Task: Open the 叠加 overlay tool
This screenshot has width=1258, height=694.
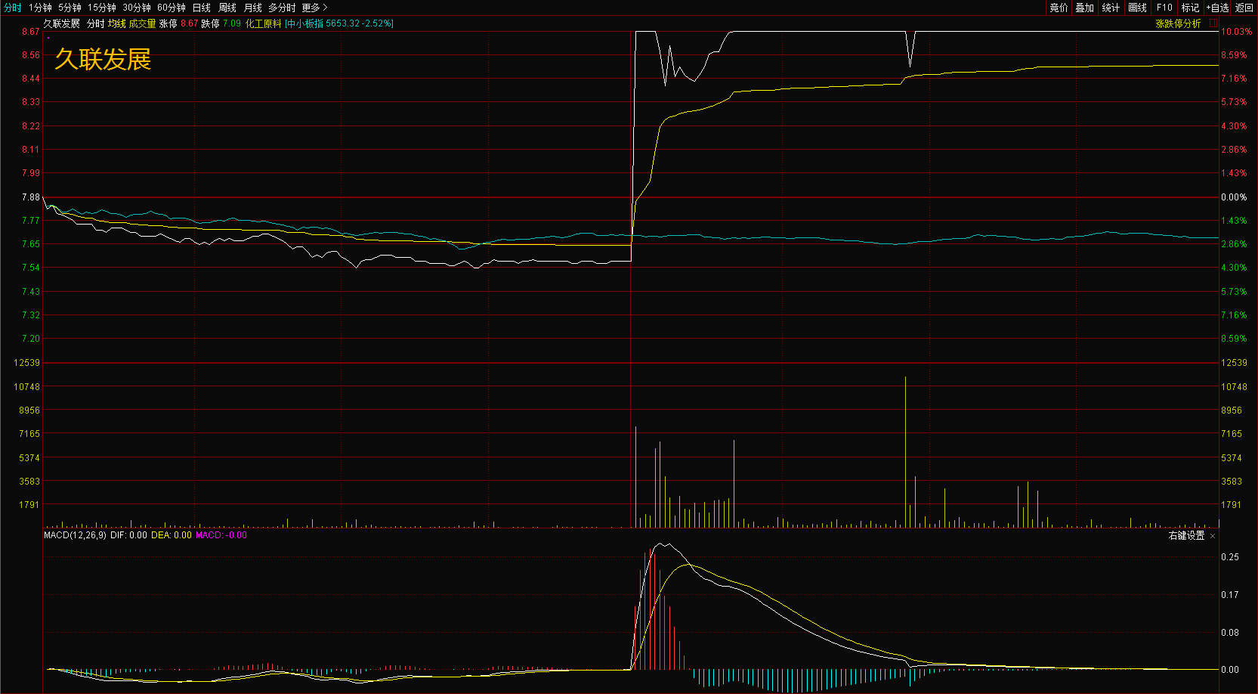Action: point(1085,8)
